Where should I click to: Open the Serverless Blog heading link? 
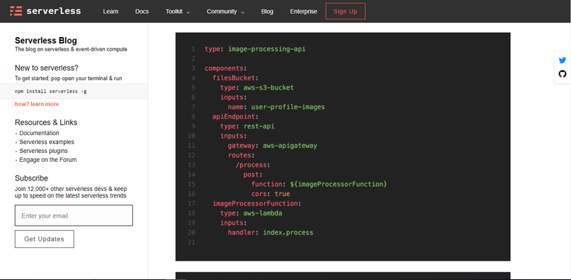tap(46, 40)
